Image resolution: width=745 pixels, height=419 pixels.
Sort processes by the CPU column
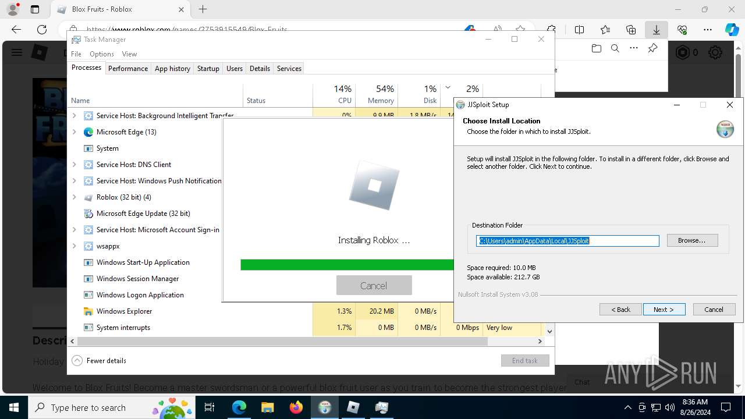tap(334, 94)
